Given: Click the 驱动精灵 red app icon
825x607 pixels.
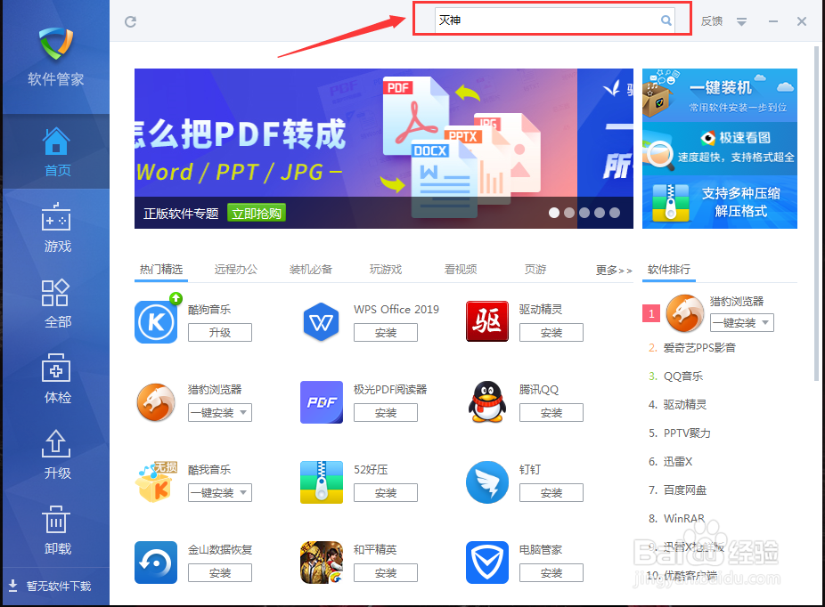Looking at the screenshot, I should pyautogui.click(x=487, y=321).
